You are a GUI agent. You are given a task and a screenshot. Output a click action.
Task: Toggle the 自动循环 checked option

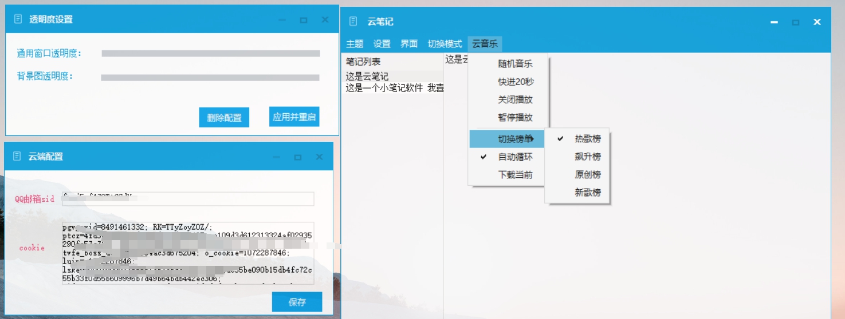[507, 157]
